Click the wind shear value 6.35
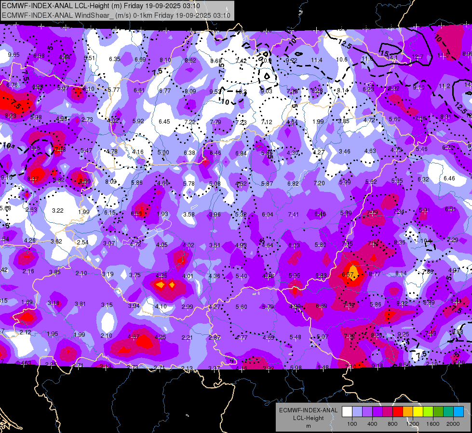The image size is (472, 433). click(115, 59)
